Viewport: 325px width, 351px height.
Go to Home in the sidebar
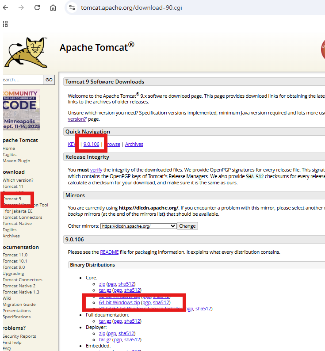pos(9,149)
